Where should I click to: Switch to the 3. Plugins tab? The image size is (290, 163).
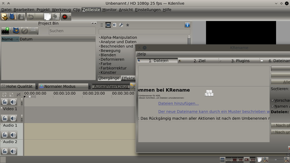(x=239, y=61)
